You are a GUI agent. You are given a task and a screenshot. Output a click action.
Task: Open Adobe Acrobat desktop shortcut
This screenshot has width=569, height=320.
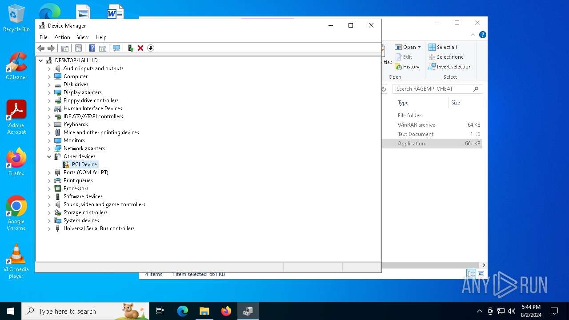tap(16, 117)
